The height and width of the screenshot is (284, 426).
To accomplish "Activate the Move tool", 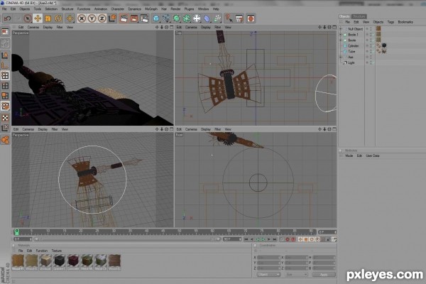I will pyautogui.click(x=38, y=18).
